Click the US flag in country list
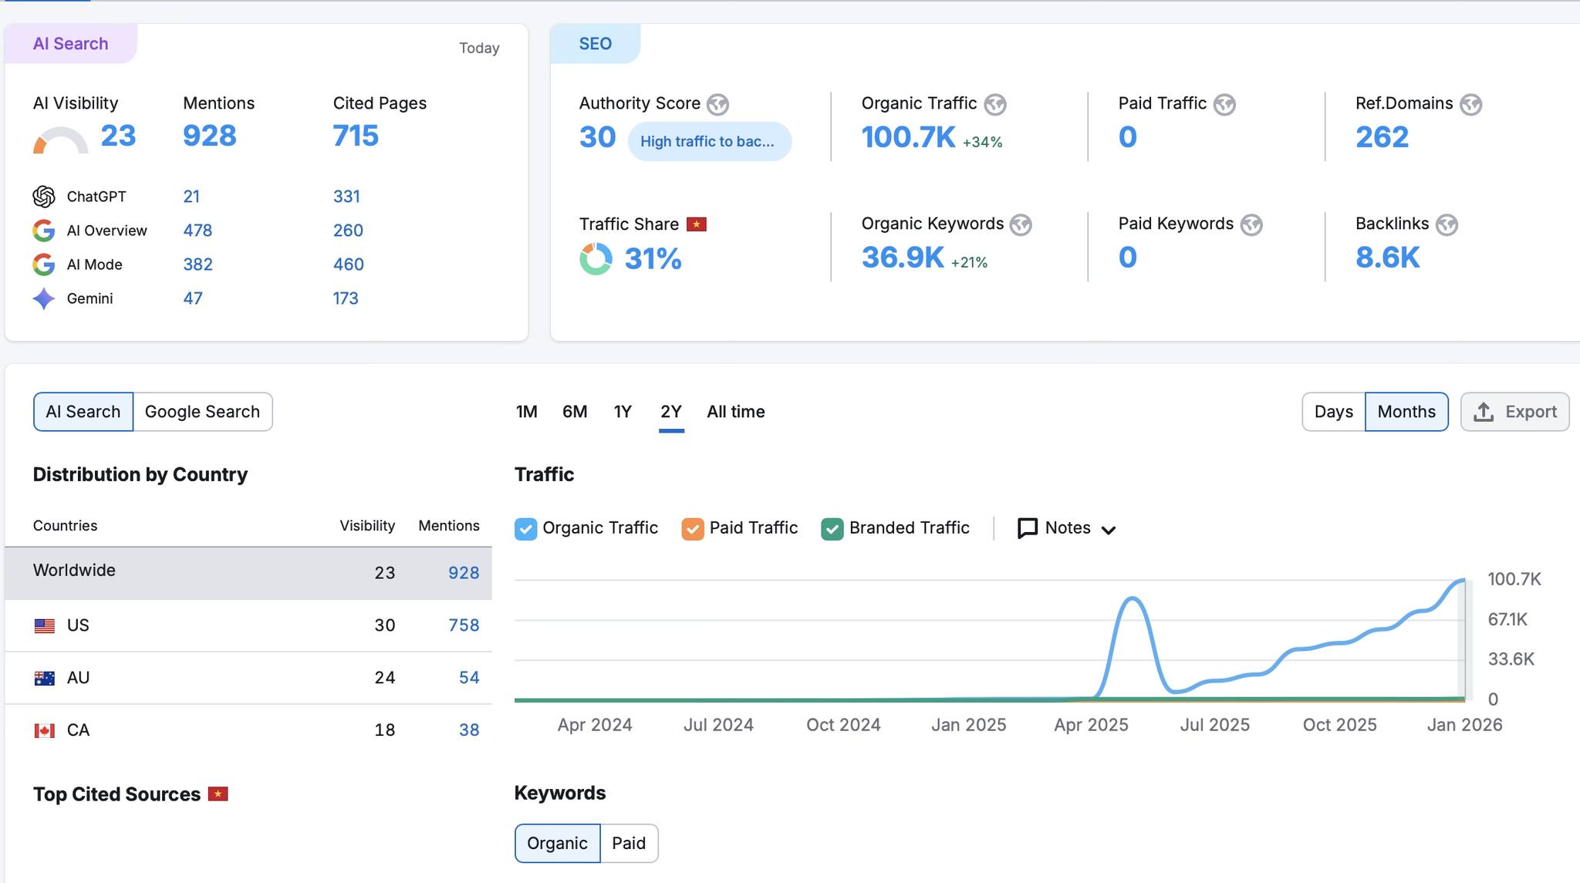This screenshot has width=1580, height=883. tap(44, 625)
